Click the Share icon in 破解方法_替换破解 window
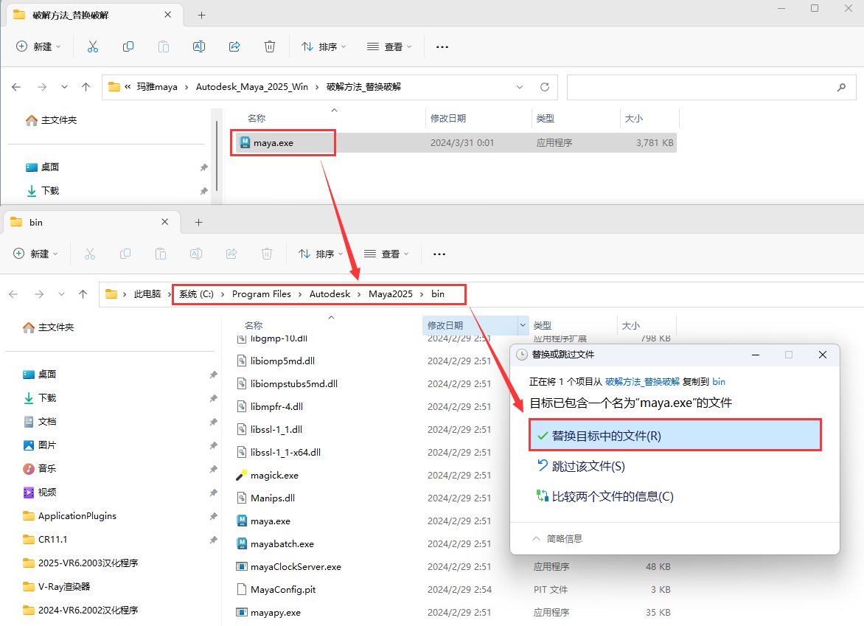This screenshot has width=864, height=626. [x=234, y=47]
